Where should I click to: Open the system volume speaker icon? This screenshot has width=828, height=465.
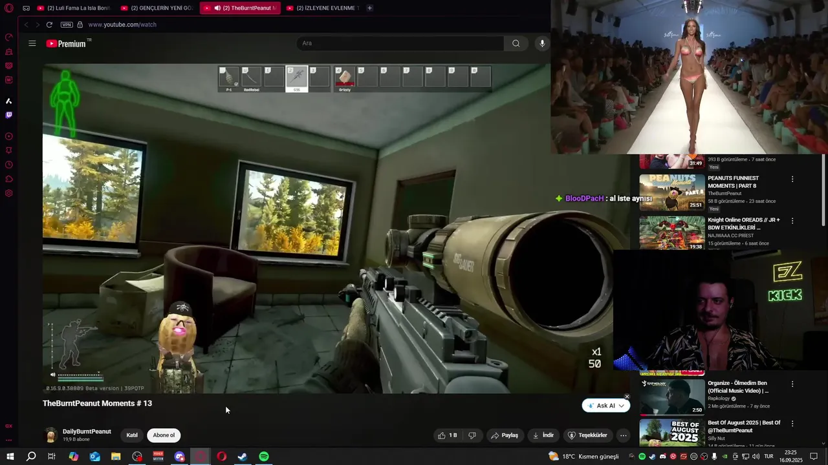coord(756,457)
